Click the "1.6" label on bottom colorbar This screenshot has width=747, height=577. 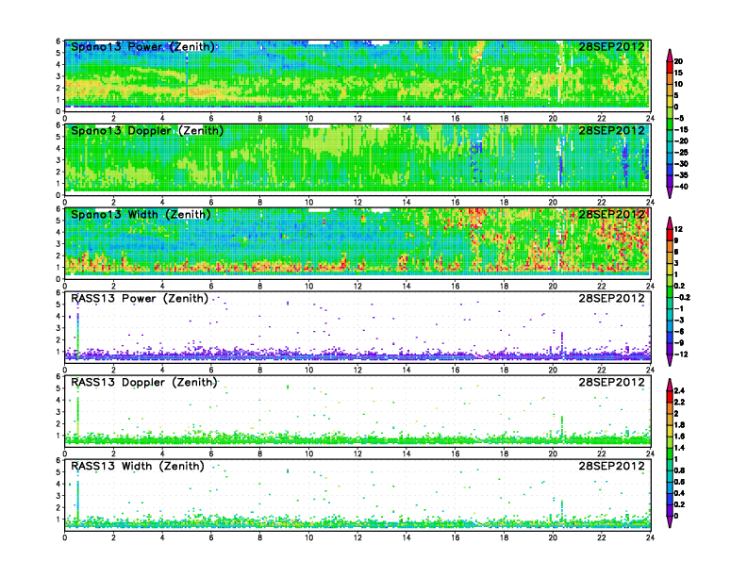(679, 437)
